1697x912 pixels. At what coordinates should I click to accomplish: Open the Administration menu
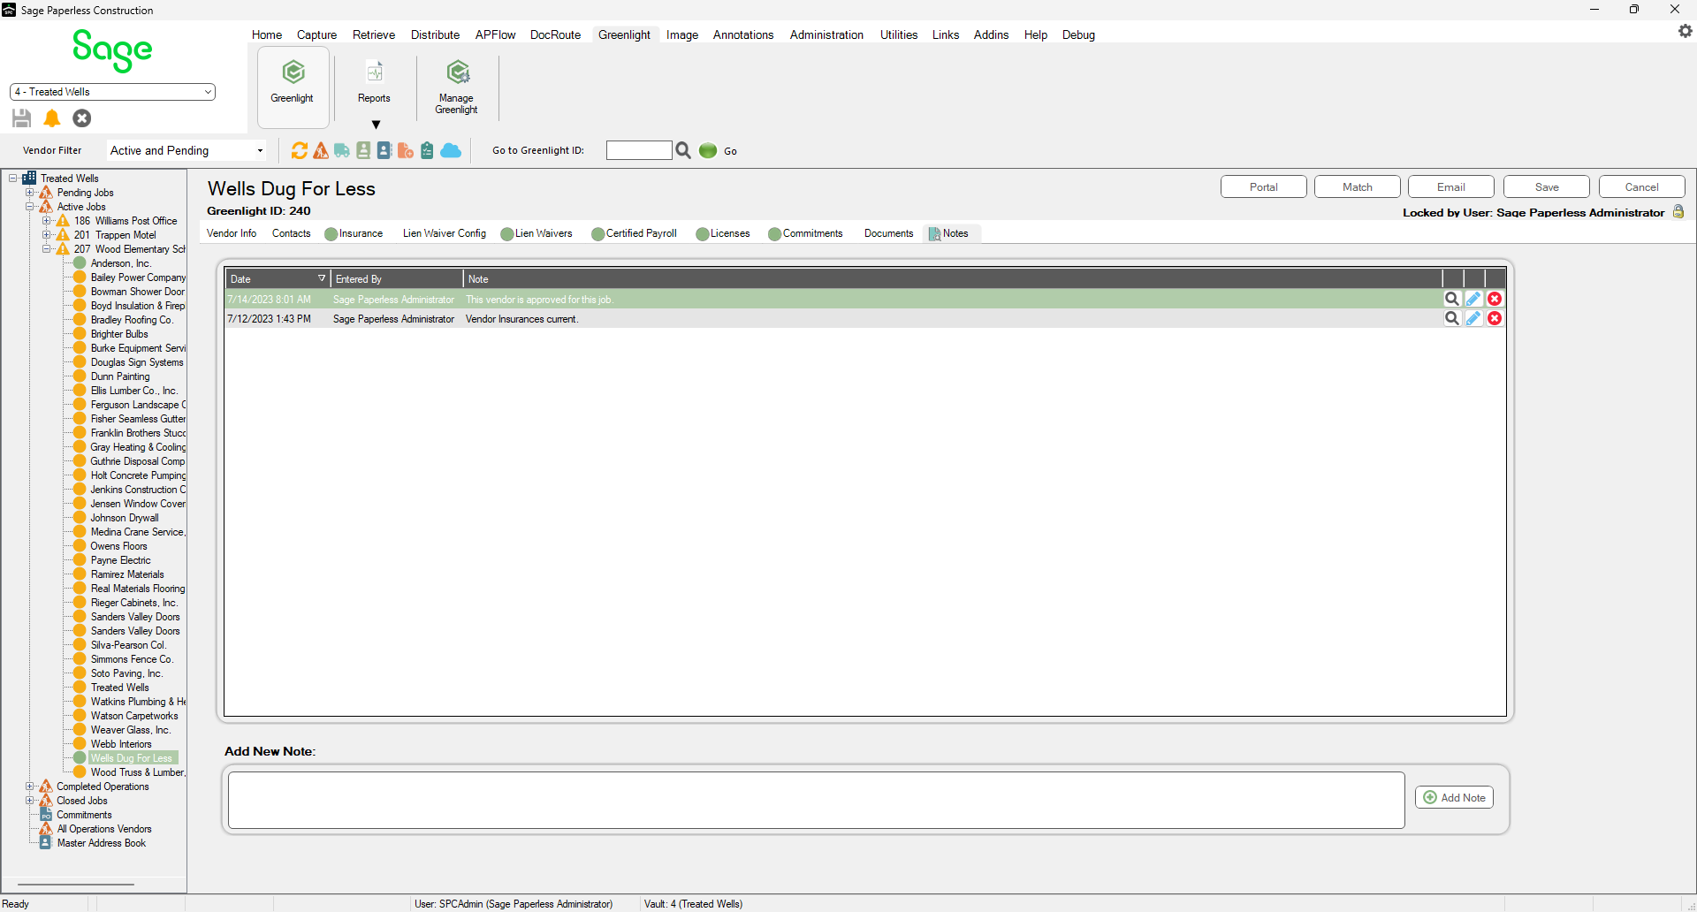826,34
